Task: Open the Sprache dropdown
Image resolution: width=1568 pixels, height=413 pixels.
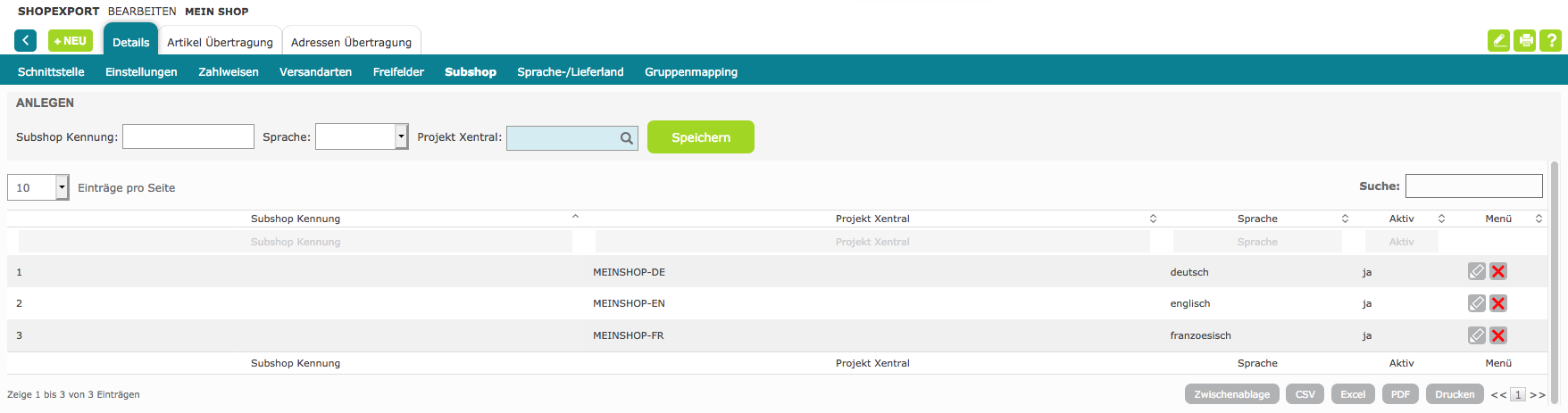Action: tap(401, 136)
